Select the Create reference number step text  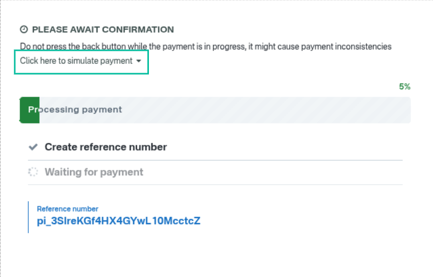(x=106, y=147)
